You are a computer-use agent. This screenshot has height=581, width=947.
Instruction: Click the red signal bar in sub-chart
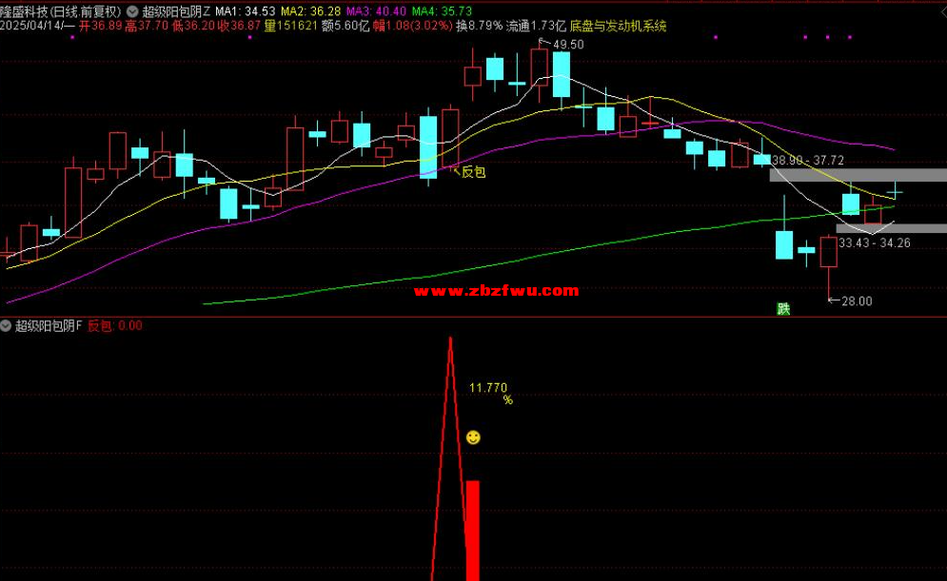tap(473, 531)
